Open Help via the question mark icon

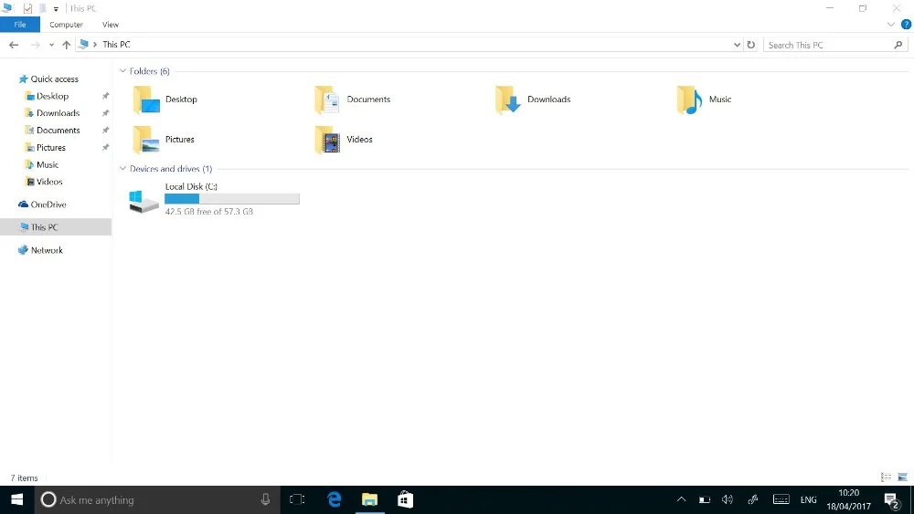pyautogui.click(x=906, y=25)
